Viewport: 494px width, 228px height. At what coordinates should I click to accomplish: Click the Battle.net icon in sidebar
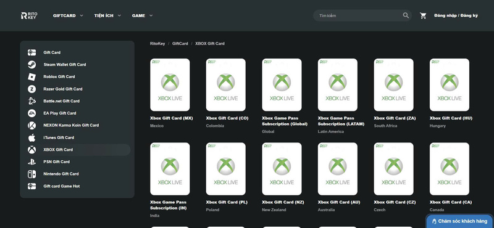click(31, 101)
